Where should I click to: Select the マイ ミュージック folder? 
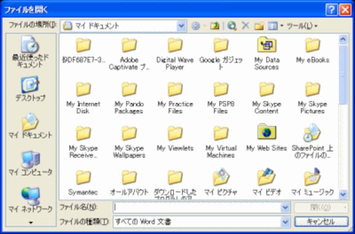(312, 182)
